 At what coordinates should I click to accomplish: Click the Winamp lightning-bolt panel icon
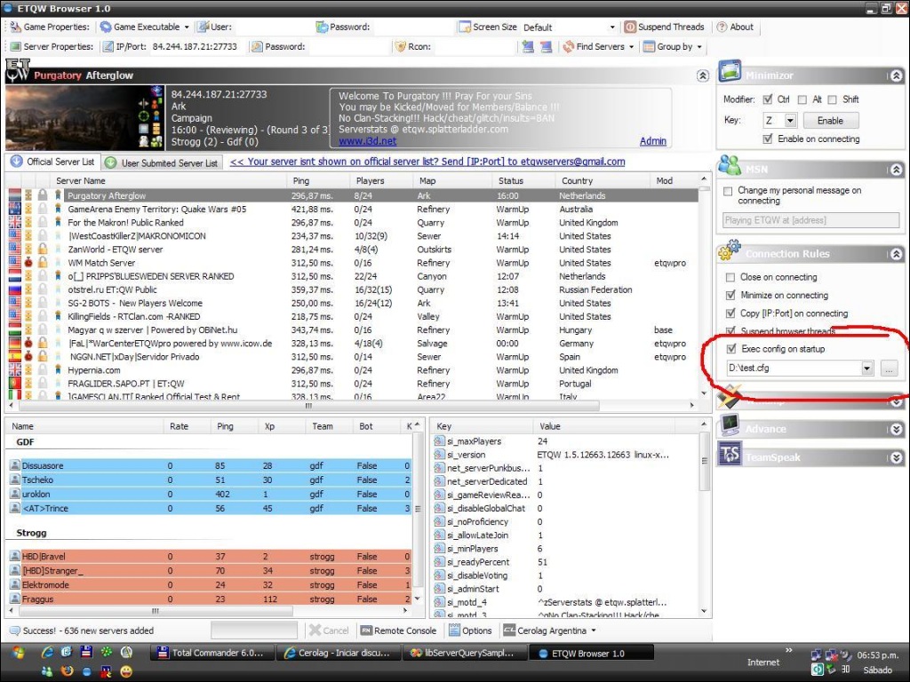click(729, 397)
